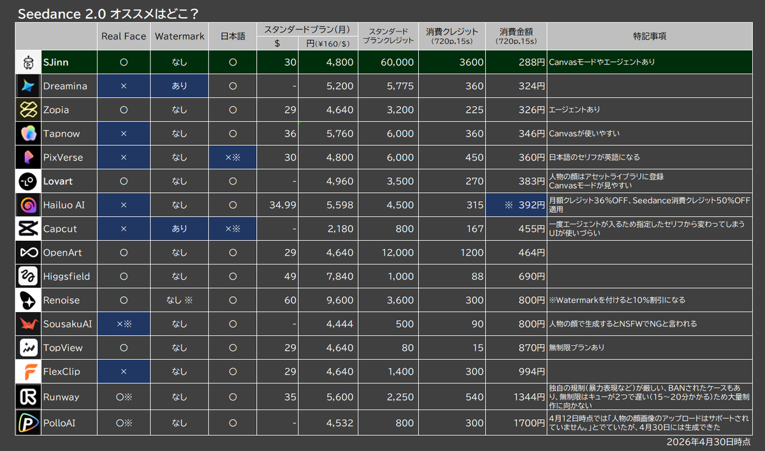Select the Watermark column header
Screen dimensions: 765x451
pyautogui.click(x=179, y=36)
